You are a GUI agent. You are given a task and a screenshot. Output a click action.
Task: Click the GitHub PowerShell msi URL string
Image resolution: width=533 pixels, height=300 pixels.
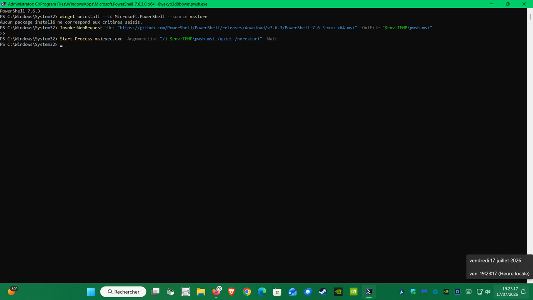(237, 27)
